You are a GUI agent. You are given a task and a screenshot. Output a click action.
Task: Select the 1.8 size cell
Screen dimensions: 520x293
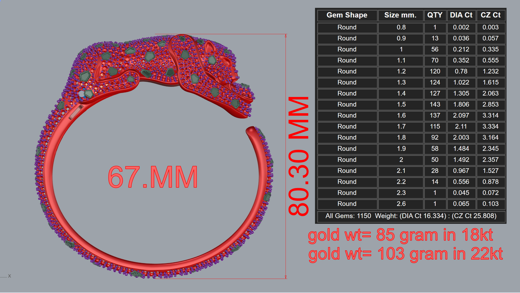tap(401, 138)
